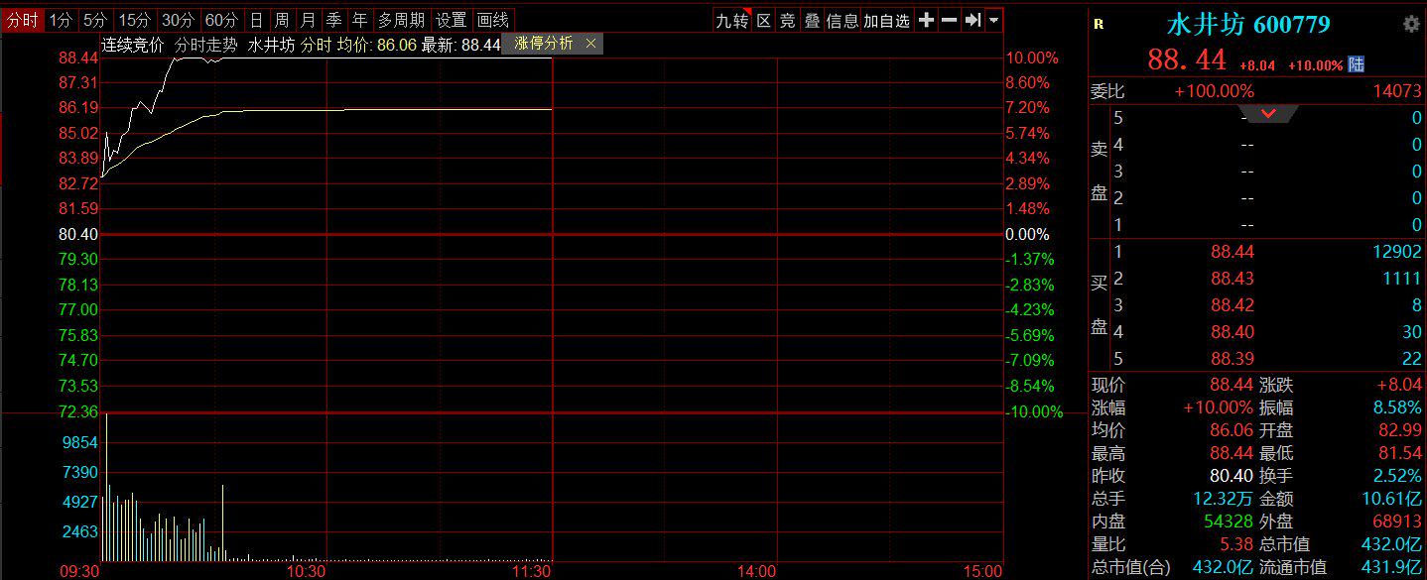Switch to the 5分 chart period

(x=95, y=20)
